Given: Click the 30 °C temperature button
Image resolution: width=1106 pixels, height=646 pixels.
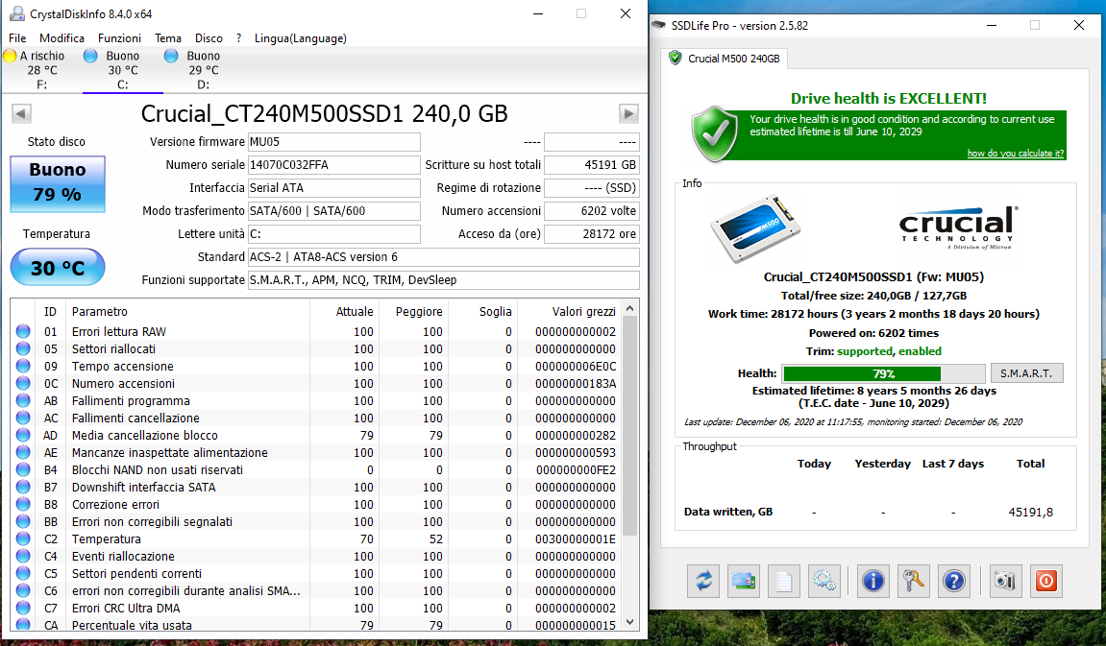Looking at the screenshot, I should pos(57,267).
